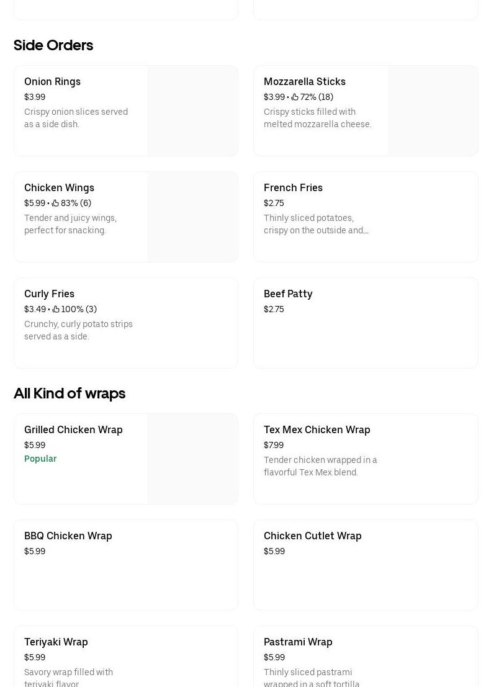Open the Tex Mex Chicken Wrap item
This screenshot has height=687, width=499.
click(366, 459)
